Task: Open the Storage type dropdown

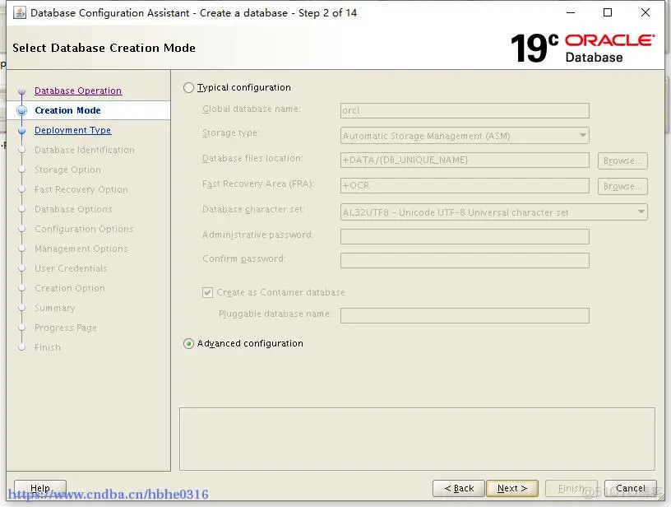Action: coord(465,136)
